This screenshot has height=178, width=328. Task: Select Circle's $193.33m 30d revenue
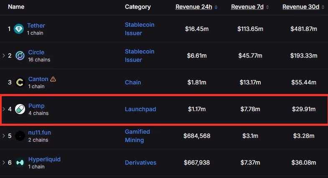point(304,56)
